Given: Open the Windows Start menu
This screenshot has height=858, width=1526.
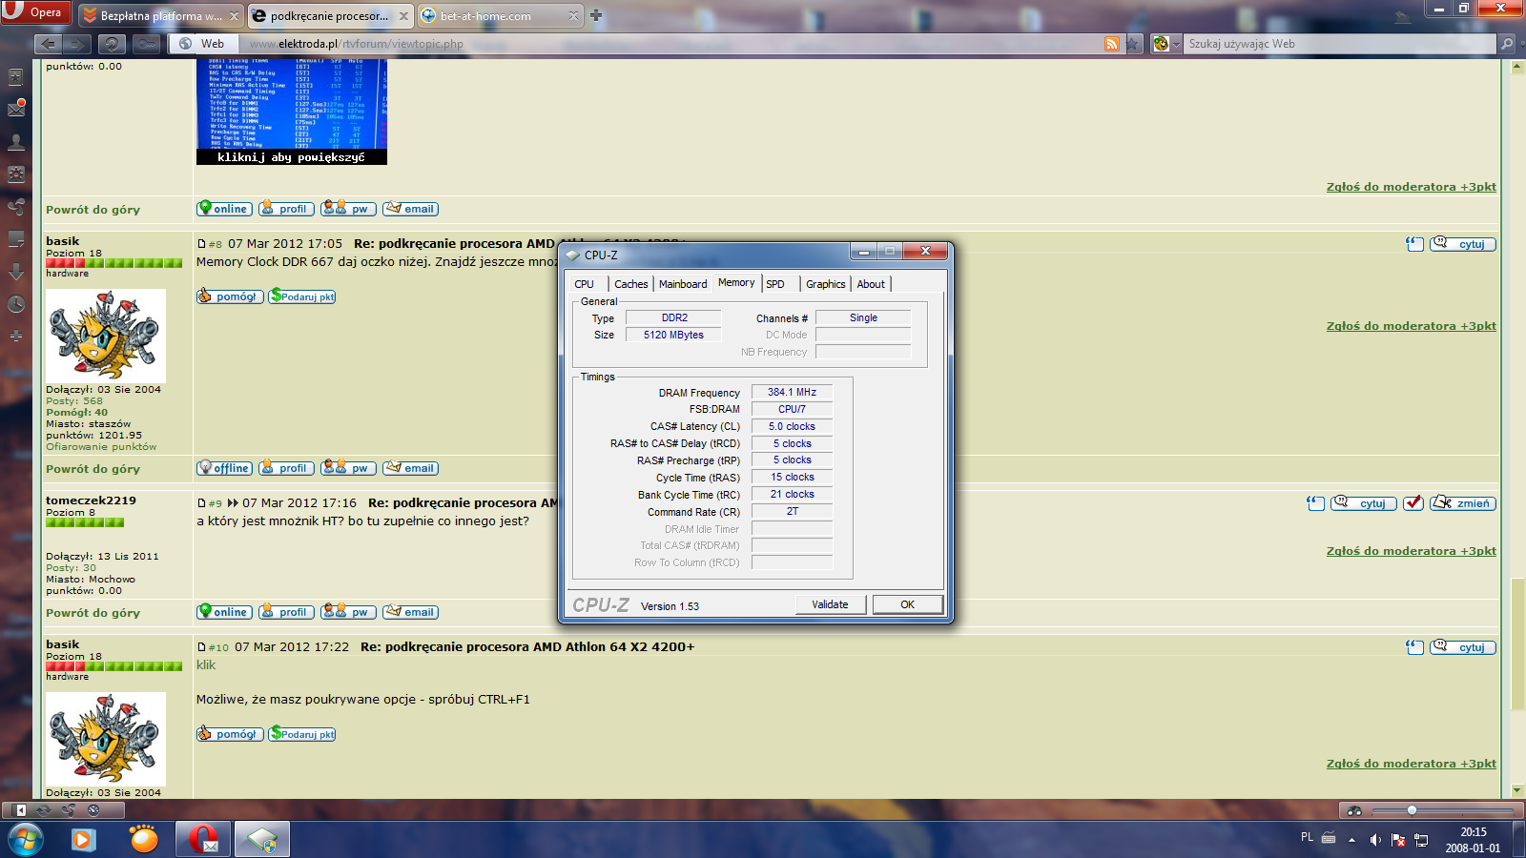Looking at the screenshot, I should tap(25, 840).
